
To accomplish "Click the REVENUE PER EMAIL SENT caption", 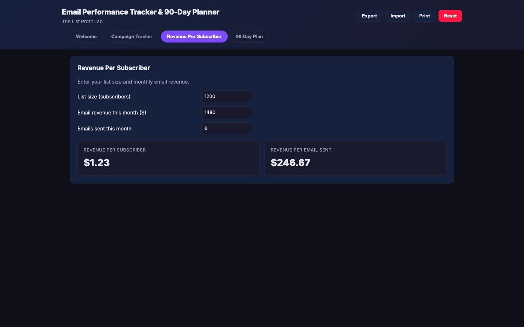I will (301, 150).
